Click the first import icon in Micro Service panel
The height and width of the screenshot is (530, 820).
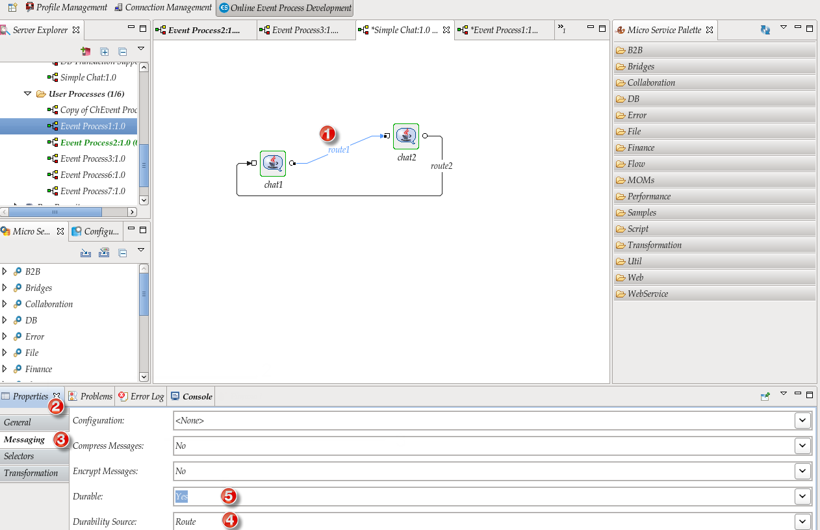pos(85,253)
